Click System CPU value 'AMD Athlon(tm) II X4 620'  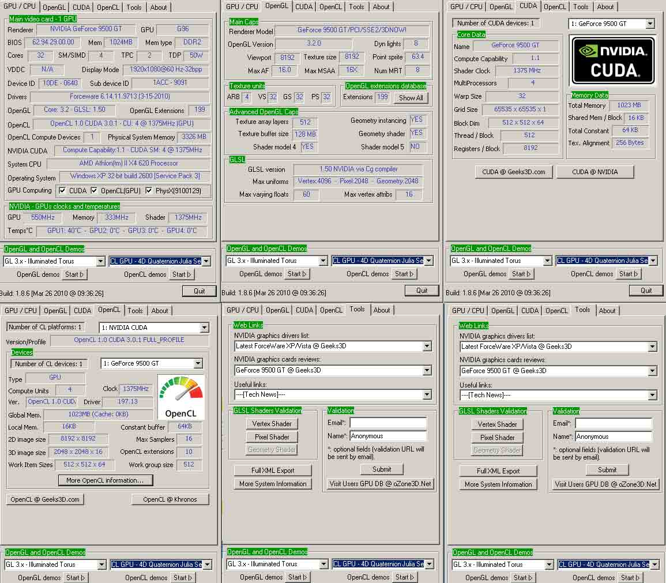(128, 163)
